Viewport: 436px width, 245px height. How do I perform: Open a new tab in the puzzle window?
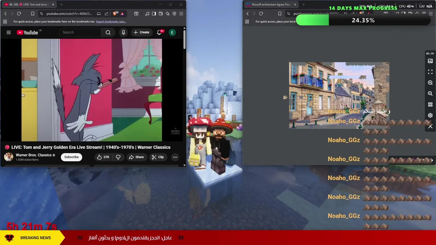pyautogui.click(x=303, y=5)
